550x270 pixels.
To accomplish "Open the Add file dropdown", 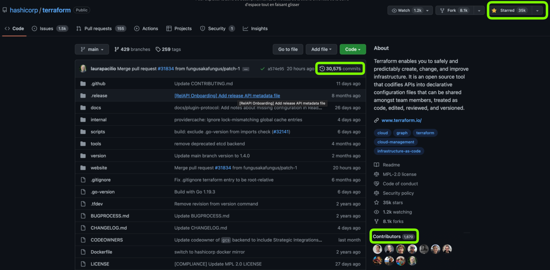I will point(321,49).
